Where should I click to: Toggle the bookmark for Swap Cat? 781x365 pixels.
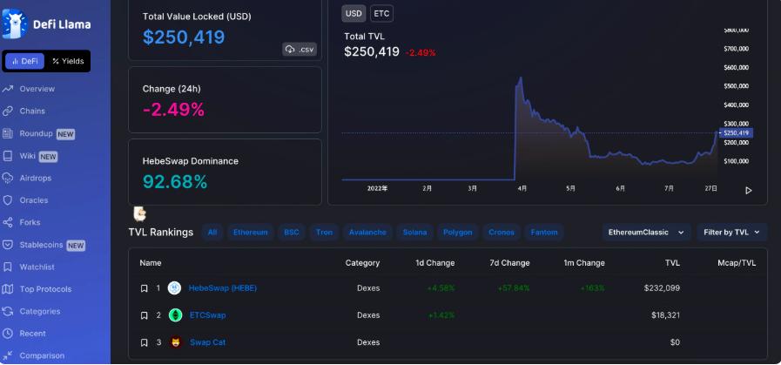[x=145, y=342]
